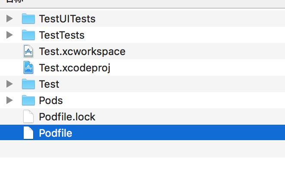Image resolution: width=285 pixels, height=172 pixels.
Task: Click the selected Podfile document icon
Action: point(28,133)
